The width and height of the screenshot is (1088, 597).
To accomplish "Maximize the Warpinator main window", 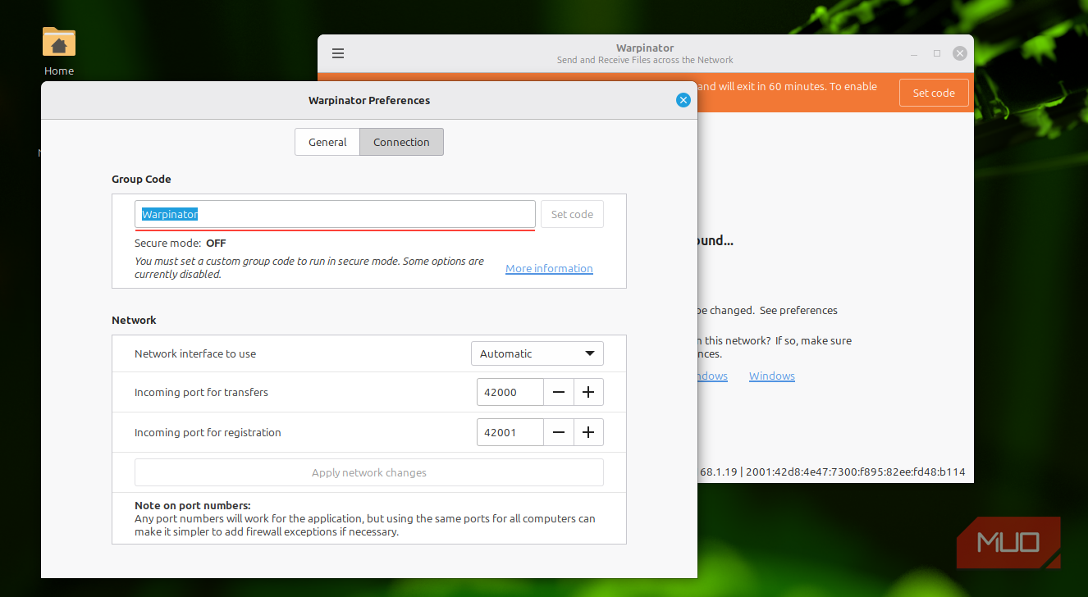I will 937,53.
